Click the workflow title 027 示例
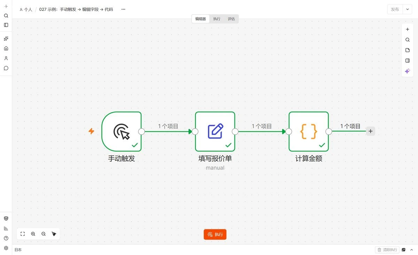This screenshot has width=418, height=255. [x=76, y=9]
